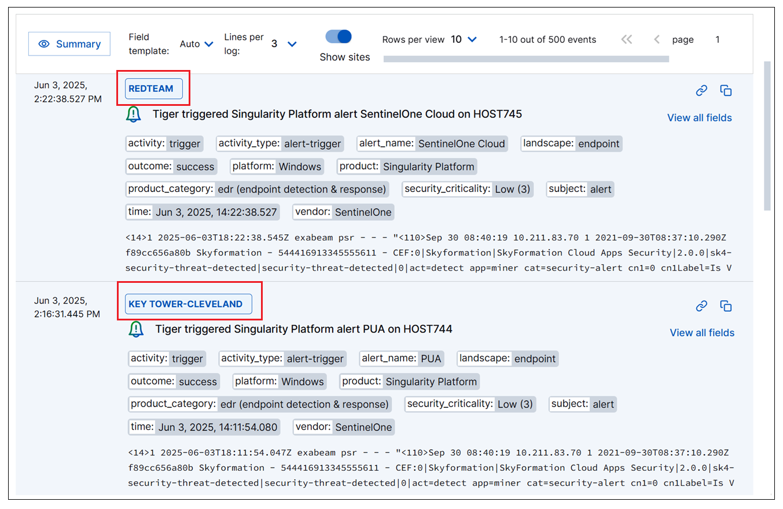
Task: Click raw log text of HOST744 event
Action: click(431, 468)
